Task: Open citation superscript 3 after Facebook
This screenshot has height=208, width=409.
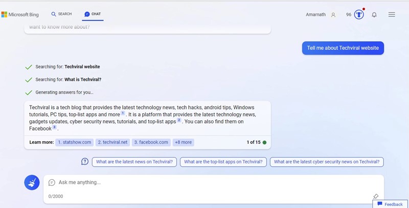Action: pyautogui.click(x=54, y=127)
